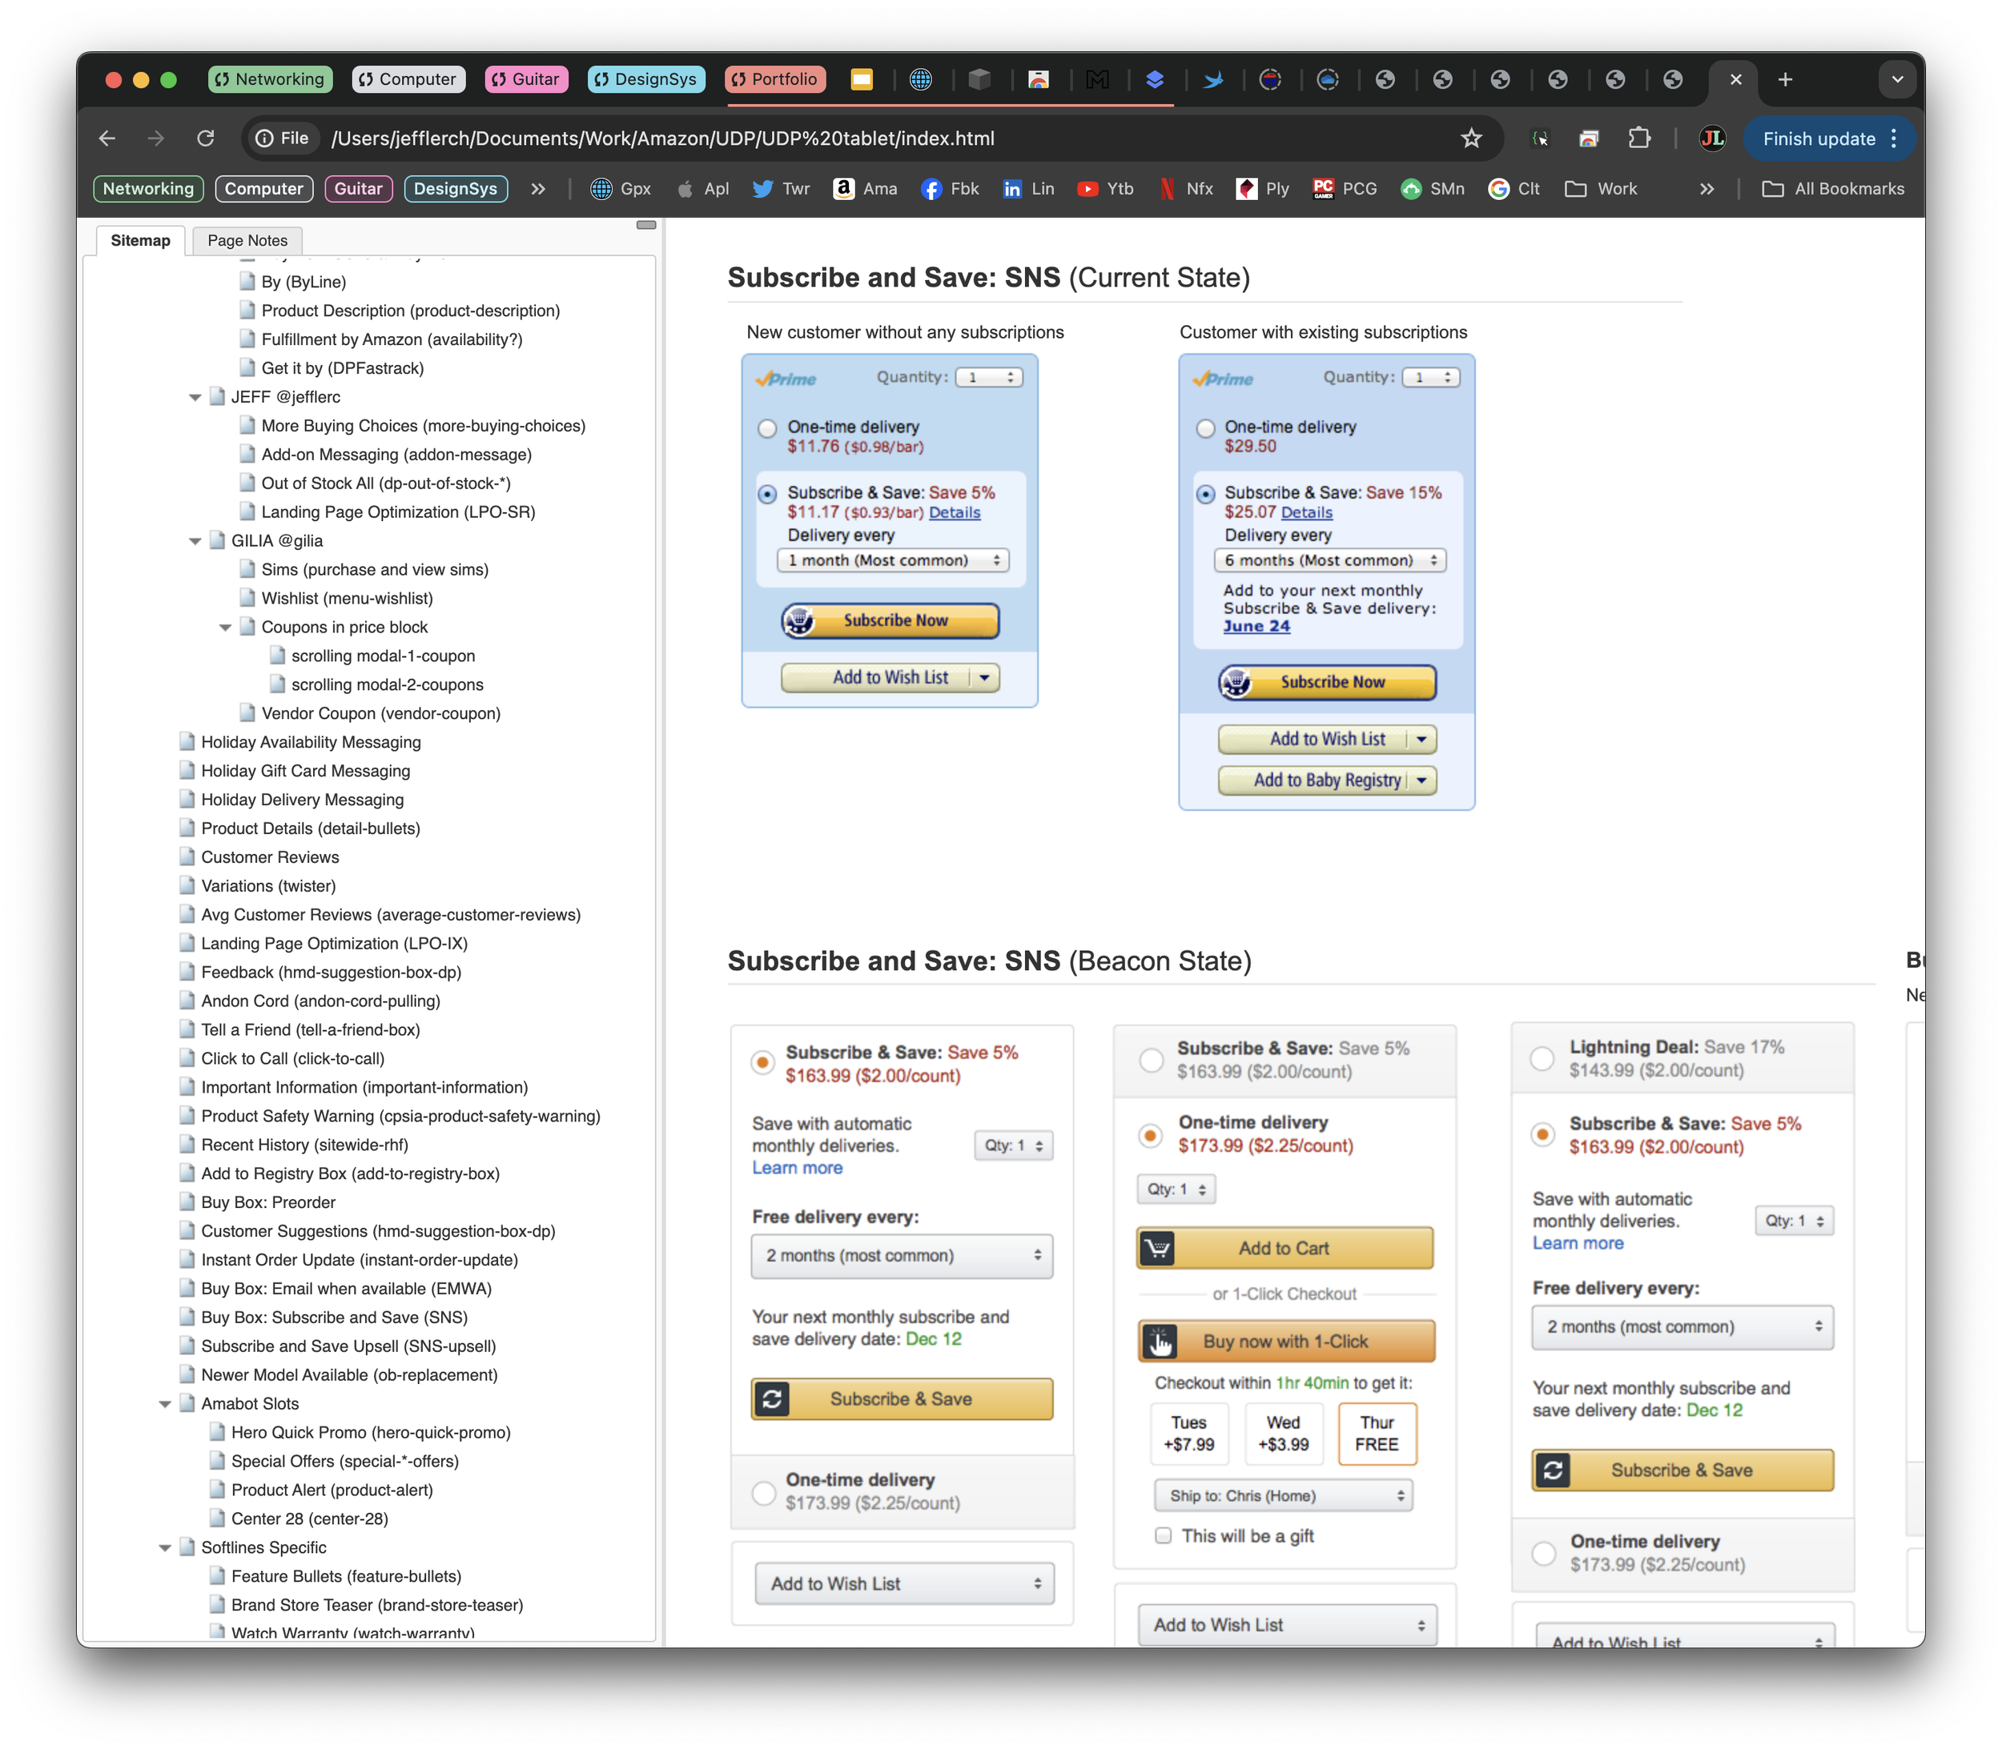Open the browser extensions puzzle icon

click(1640, 138)
